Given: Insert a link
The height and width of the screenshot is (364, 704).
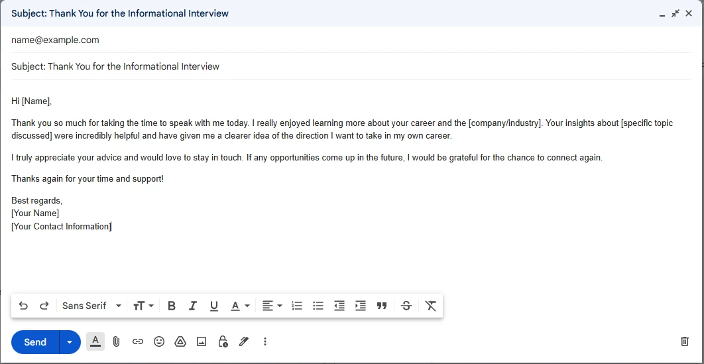Looking at the screenshot, I should (x=137, y=341).
